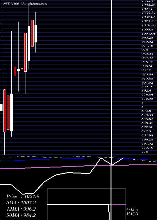Select the 50MA : 984.2 value
The height and width of the screenshot is (220, 157).
(x=21, y=215)
